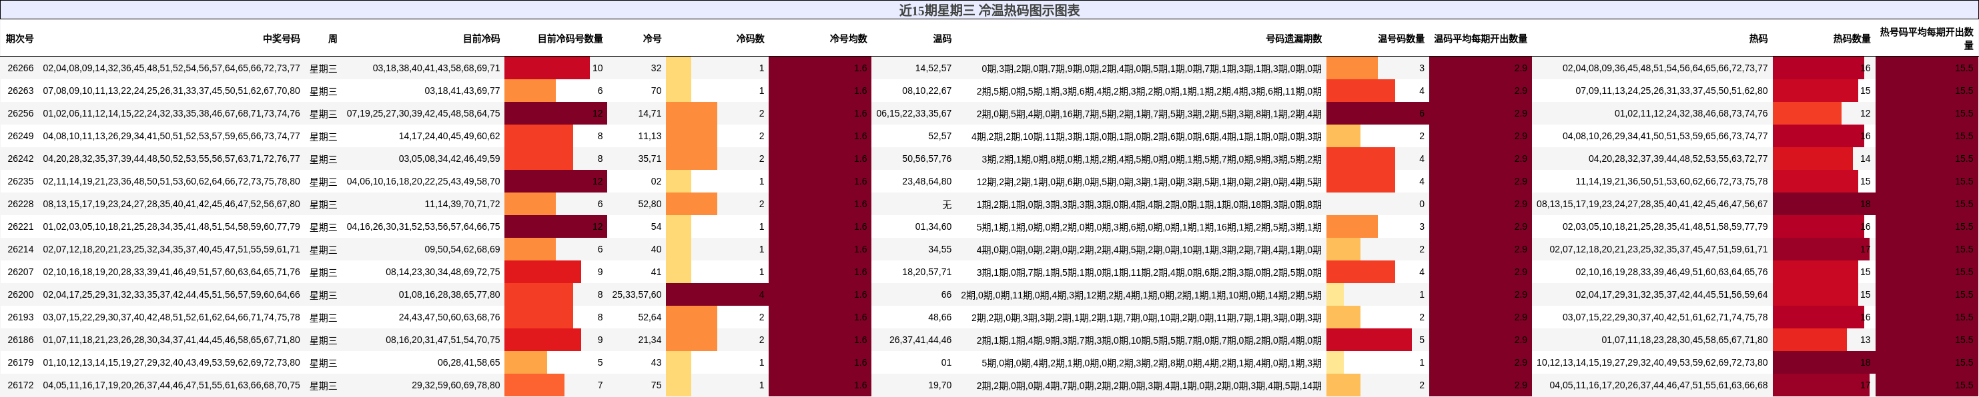Click the 目前冷码号数量 data bar in row 26266

(547, 68)
